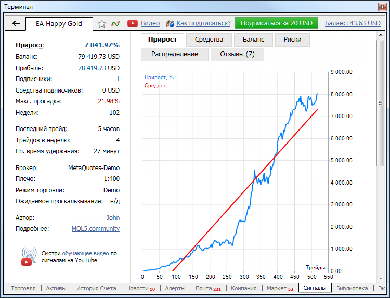Open the Как подписаться? link

(x=203, y=23)
